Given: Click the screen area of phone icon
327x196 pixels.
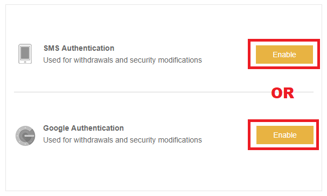Looking at the screenshot, I should coord(25,53).
